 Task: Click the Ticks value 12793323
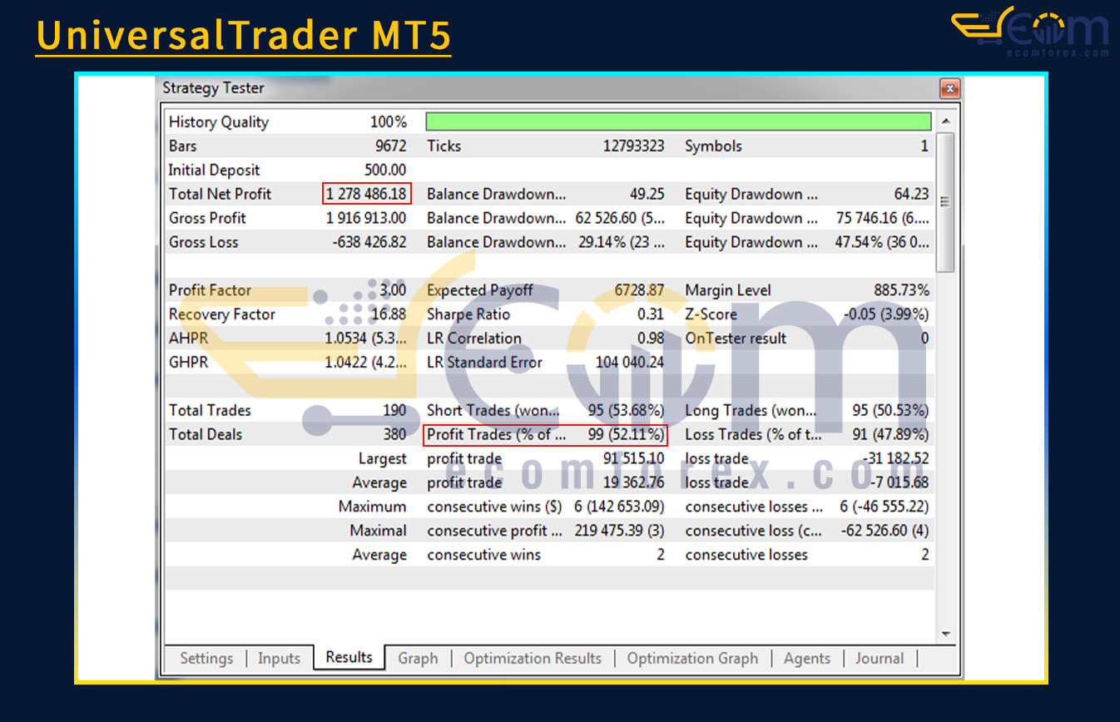[634, 146]
